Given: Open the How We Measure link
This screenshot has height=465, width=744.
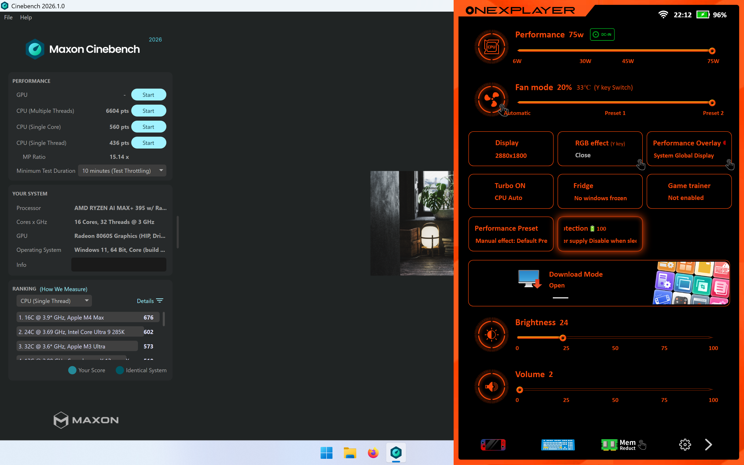Looking at the screenshot, I should click(x=63, y=289).
